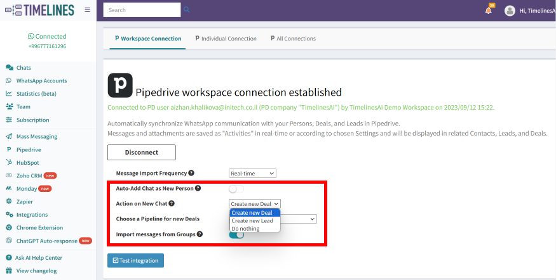Click into the Search field
The width and height of the screenshot is (556, 280).
(x=142, y=10)
